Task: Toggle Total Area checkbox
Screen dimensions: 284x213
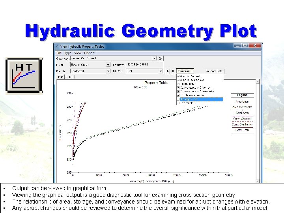Action: pos(178,84)
